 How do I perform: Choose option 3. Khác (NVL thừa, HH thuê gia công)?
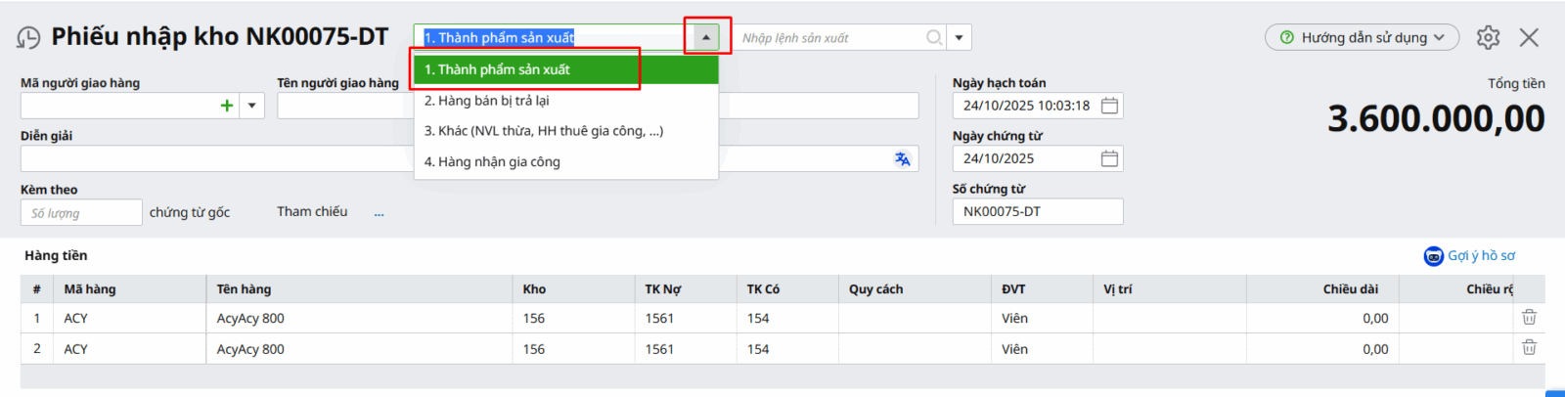pyautogui.click(x=544, y=131)
